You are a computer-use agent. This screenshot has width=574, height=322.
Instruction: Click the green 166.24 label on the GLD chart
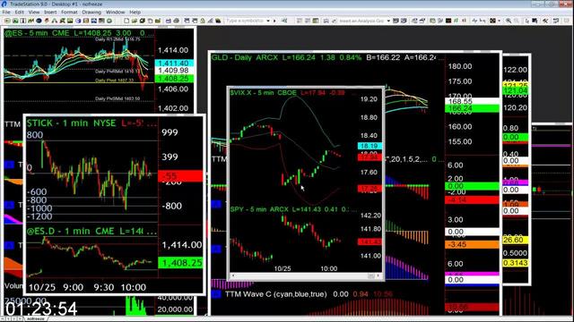click(472, 108)
